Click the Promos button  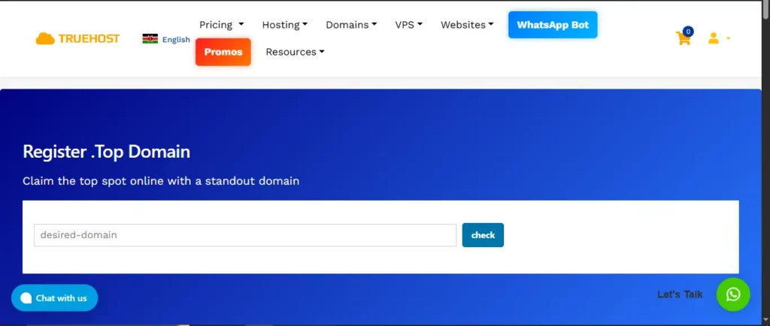(x=223, y=52)
